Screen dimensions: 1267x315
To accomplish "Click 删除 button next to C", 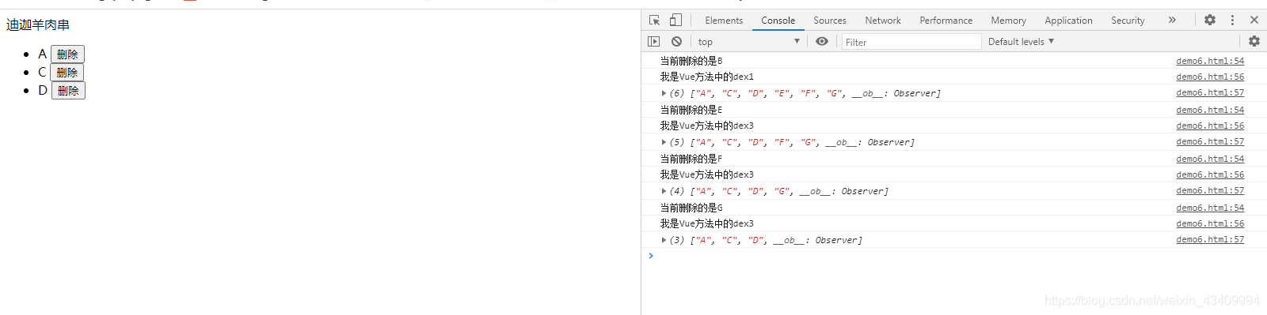I will tap(67, 72).
